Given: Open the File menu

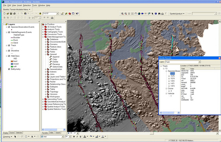Looking at the screenshot, I should click(x=5, y=5).
